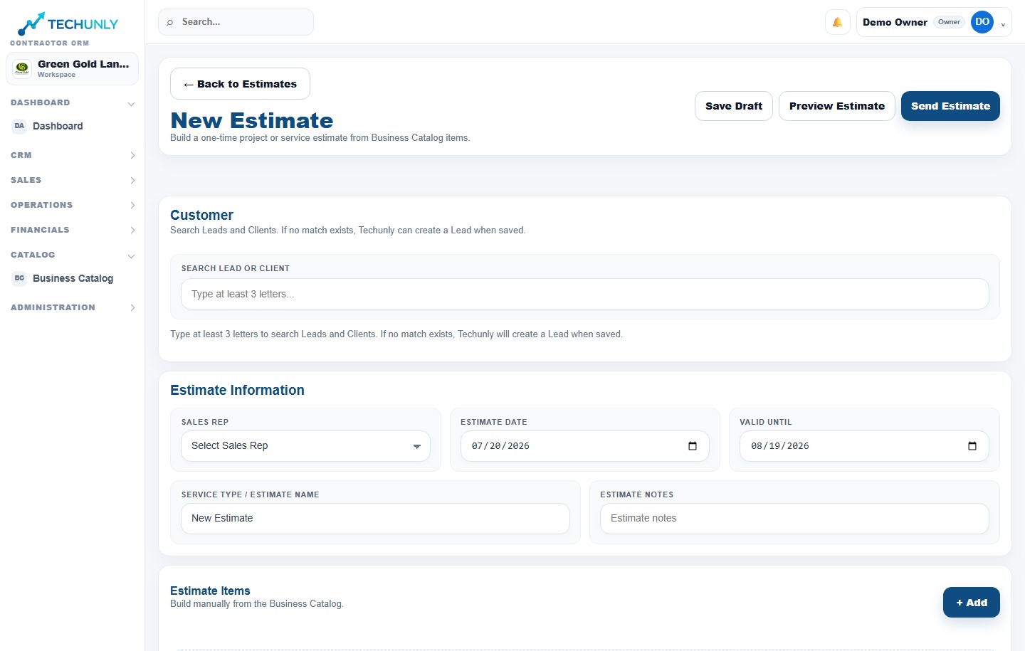Expand the user account menu chevron
This screenshot has width=1025, height=651.
pos(1003,24)
